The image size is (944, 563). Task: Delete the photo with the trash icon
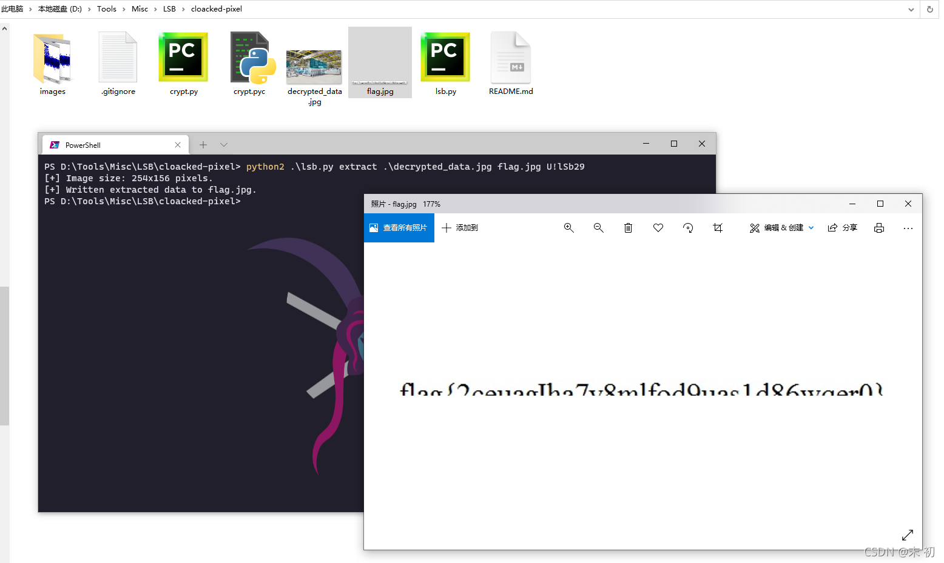click(x=629, y=228)
